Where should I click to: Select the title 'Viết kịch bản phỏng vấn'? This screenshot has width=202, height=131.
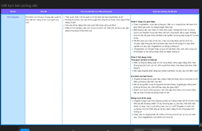(19, 6)
